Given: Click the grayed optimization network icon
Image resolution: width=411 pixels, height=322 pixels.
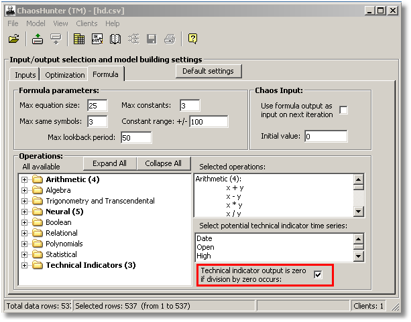Looking at the screenshot, I should pos(133,39).
